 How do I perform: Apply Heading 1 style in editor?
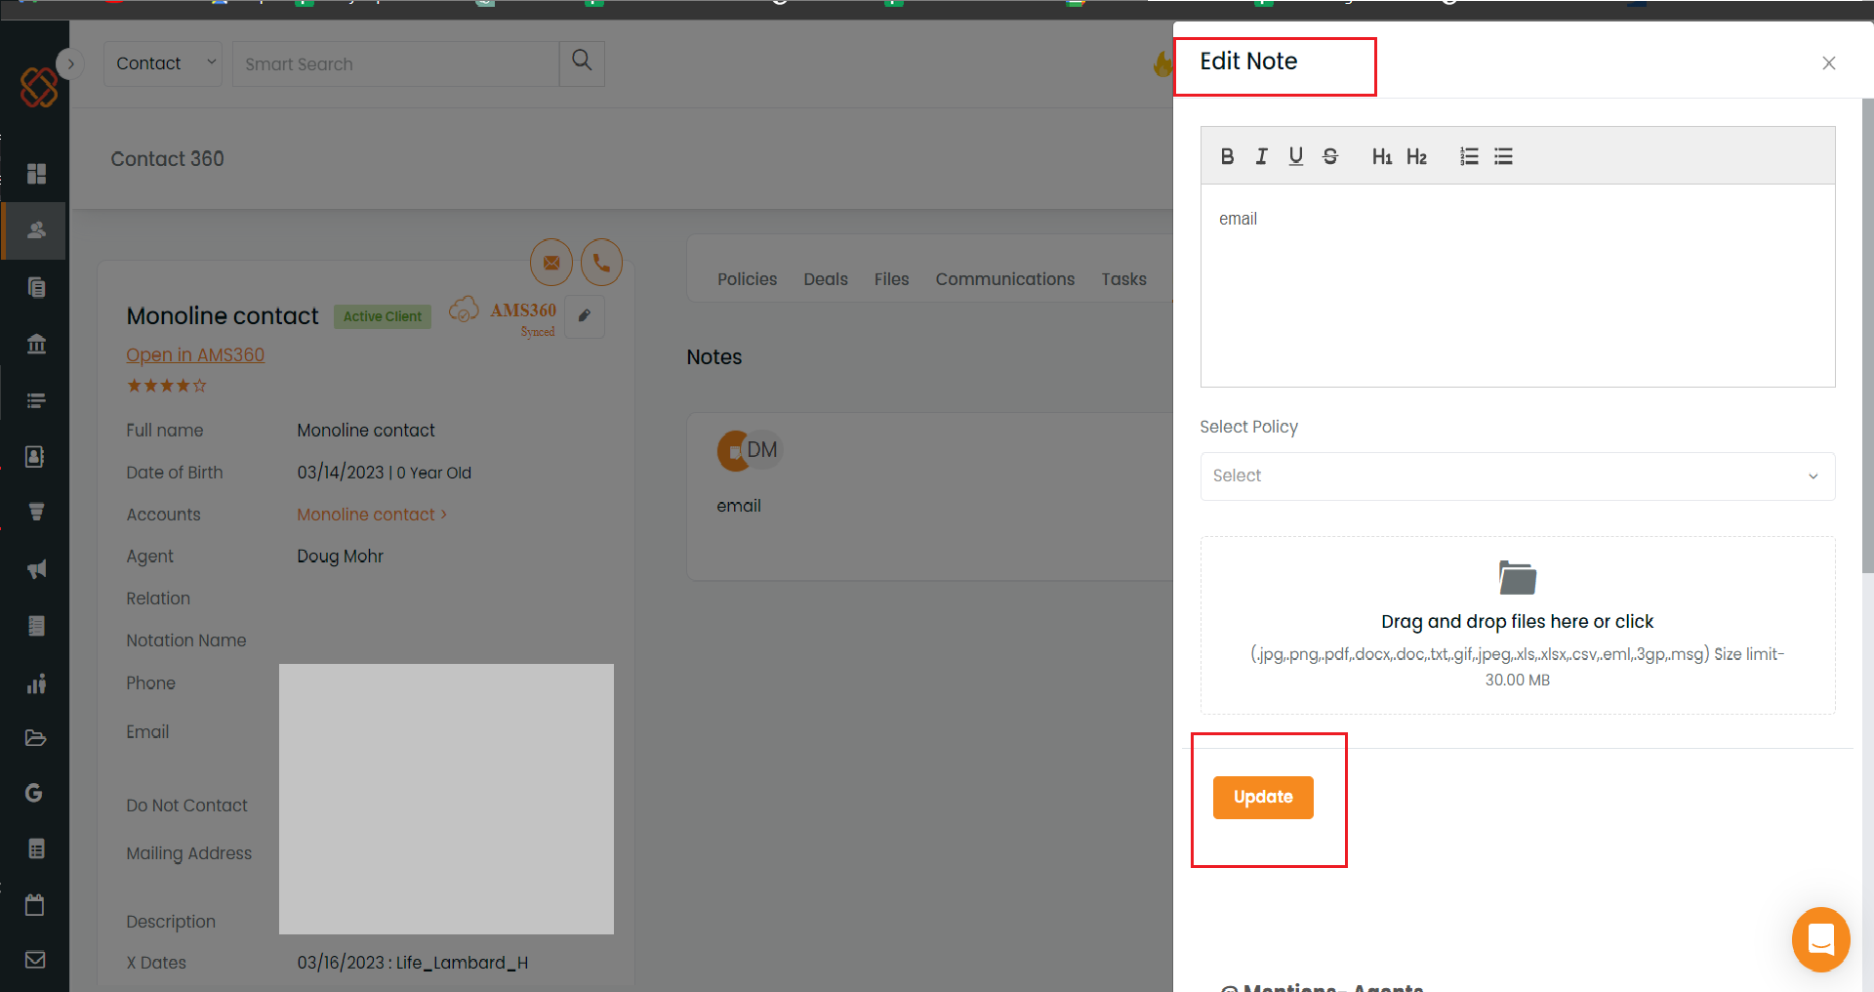(1382, 156)
